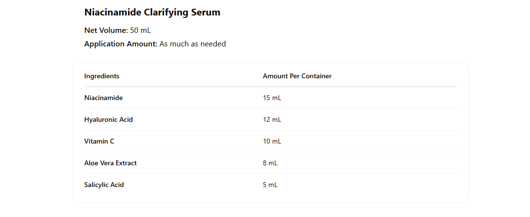This screenshot has width=530, height=217.
Task: Click the '50 mL' net volume value
Action: (141, 30)
